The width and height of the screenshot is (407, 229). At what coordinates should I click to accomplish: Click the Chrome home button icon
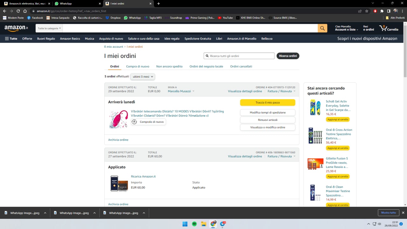(x=25, y=11)
